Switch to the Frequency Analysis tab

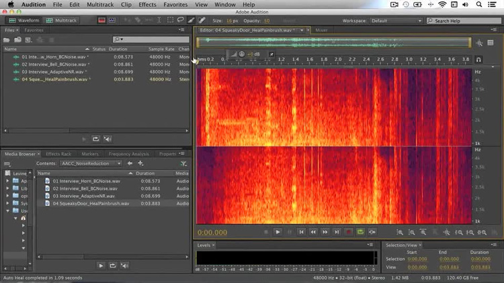[128, 154]
